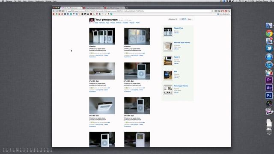Open the Archives link
274x154 pixels.
tap(119, 23)
